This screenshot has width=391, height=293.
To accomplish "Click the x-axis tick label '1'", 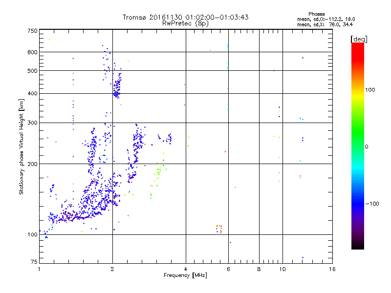I will (39, 269).
